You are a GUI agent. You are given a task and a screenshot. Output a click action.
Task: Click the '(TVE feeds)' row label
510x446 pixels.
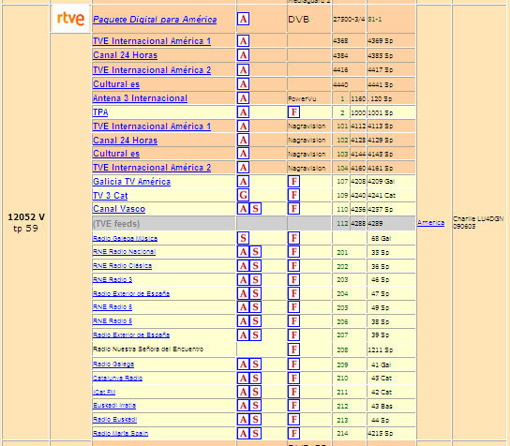116,224
